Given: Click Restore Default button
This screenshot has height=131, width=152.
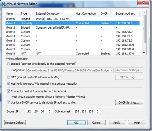Looking at the screenshot, I should tap(15, 123).
